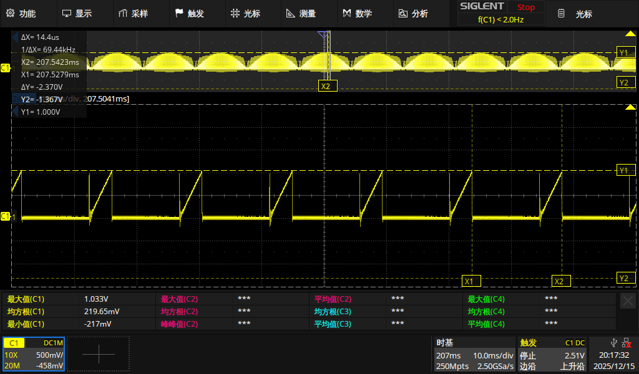Open the 触发 trigger info box at bottom

pyautogui.click(x=552, y=354)
